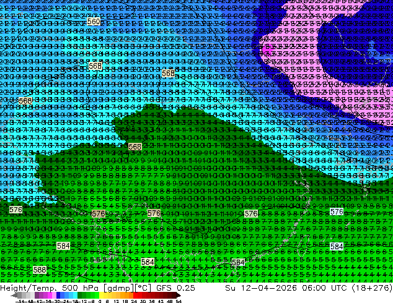393x303 pixels.
Task: Click the "54" maximum value under the legend
Action: (x=179, y=301)
